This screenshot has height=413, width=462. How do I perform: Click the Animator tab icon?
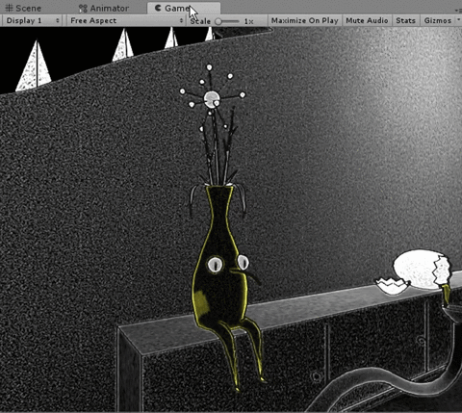(x=83, y=9)
